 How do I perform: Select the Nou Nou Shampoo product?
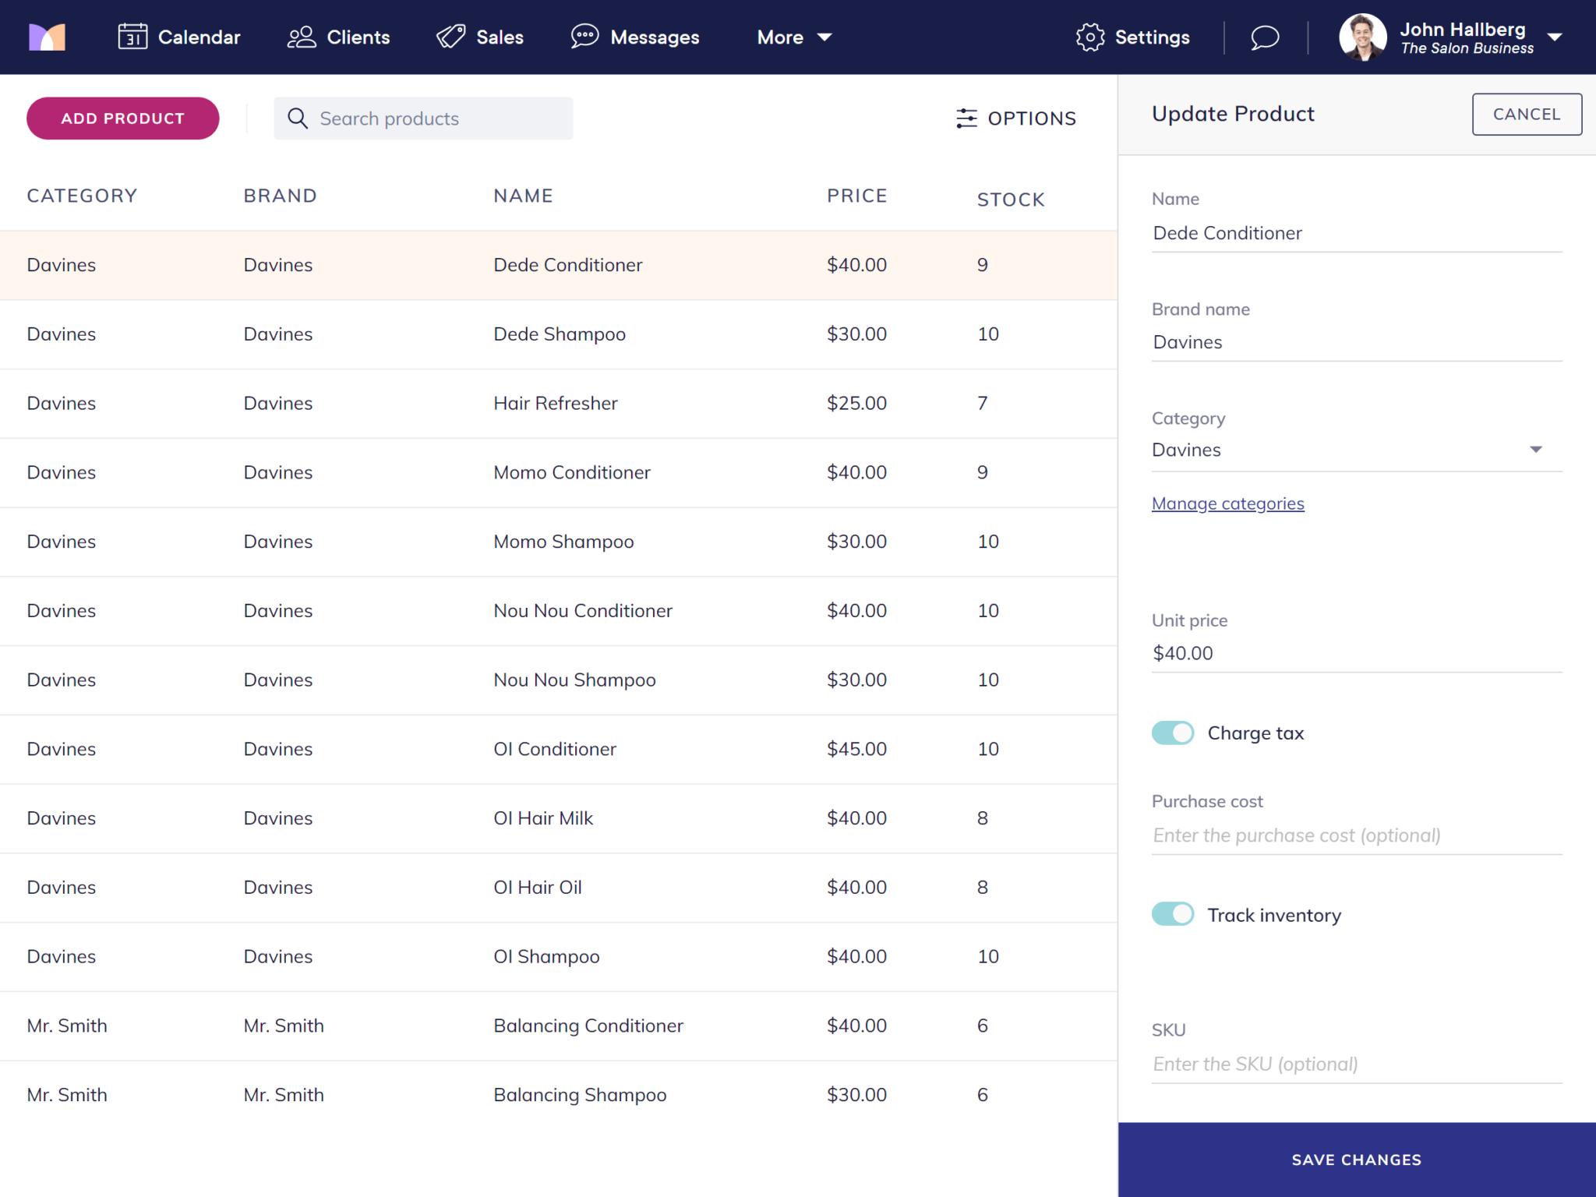pyautogui.click(x=559, y=680)
